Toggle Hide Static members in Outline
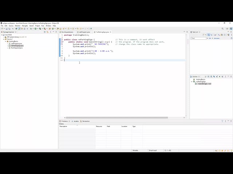This screenshot has height=174, width=233. (217, 76)
